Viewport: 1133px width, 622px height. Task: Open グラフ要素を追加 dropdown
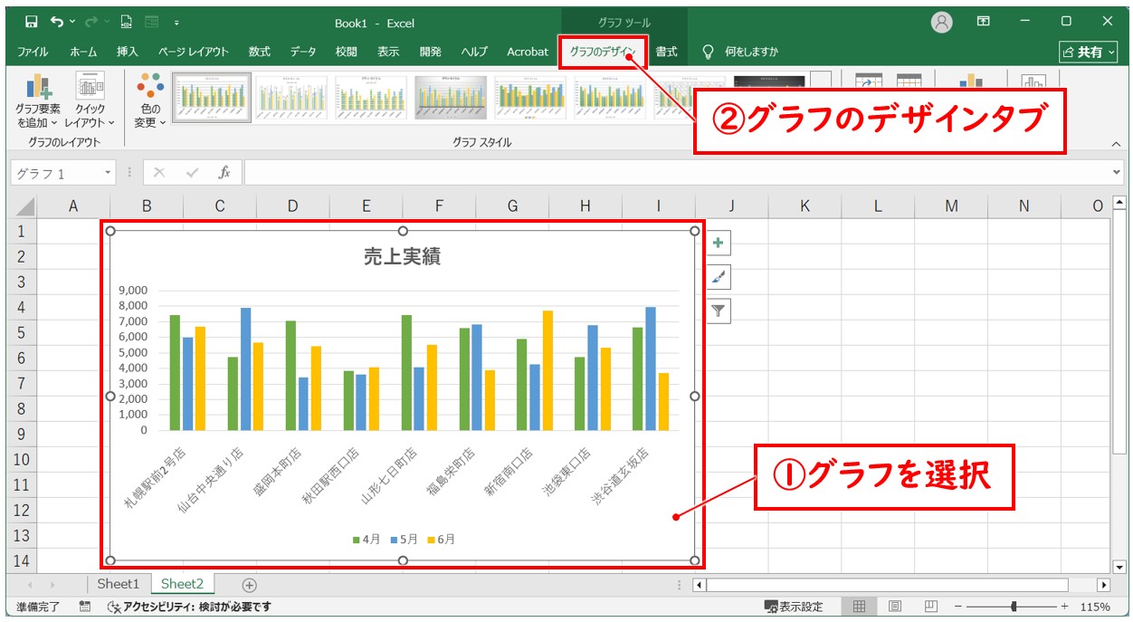(38, 100)
